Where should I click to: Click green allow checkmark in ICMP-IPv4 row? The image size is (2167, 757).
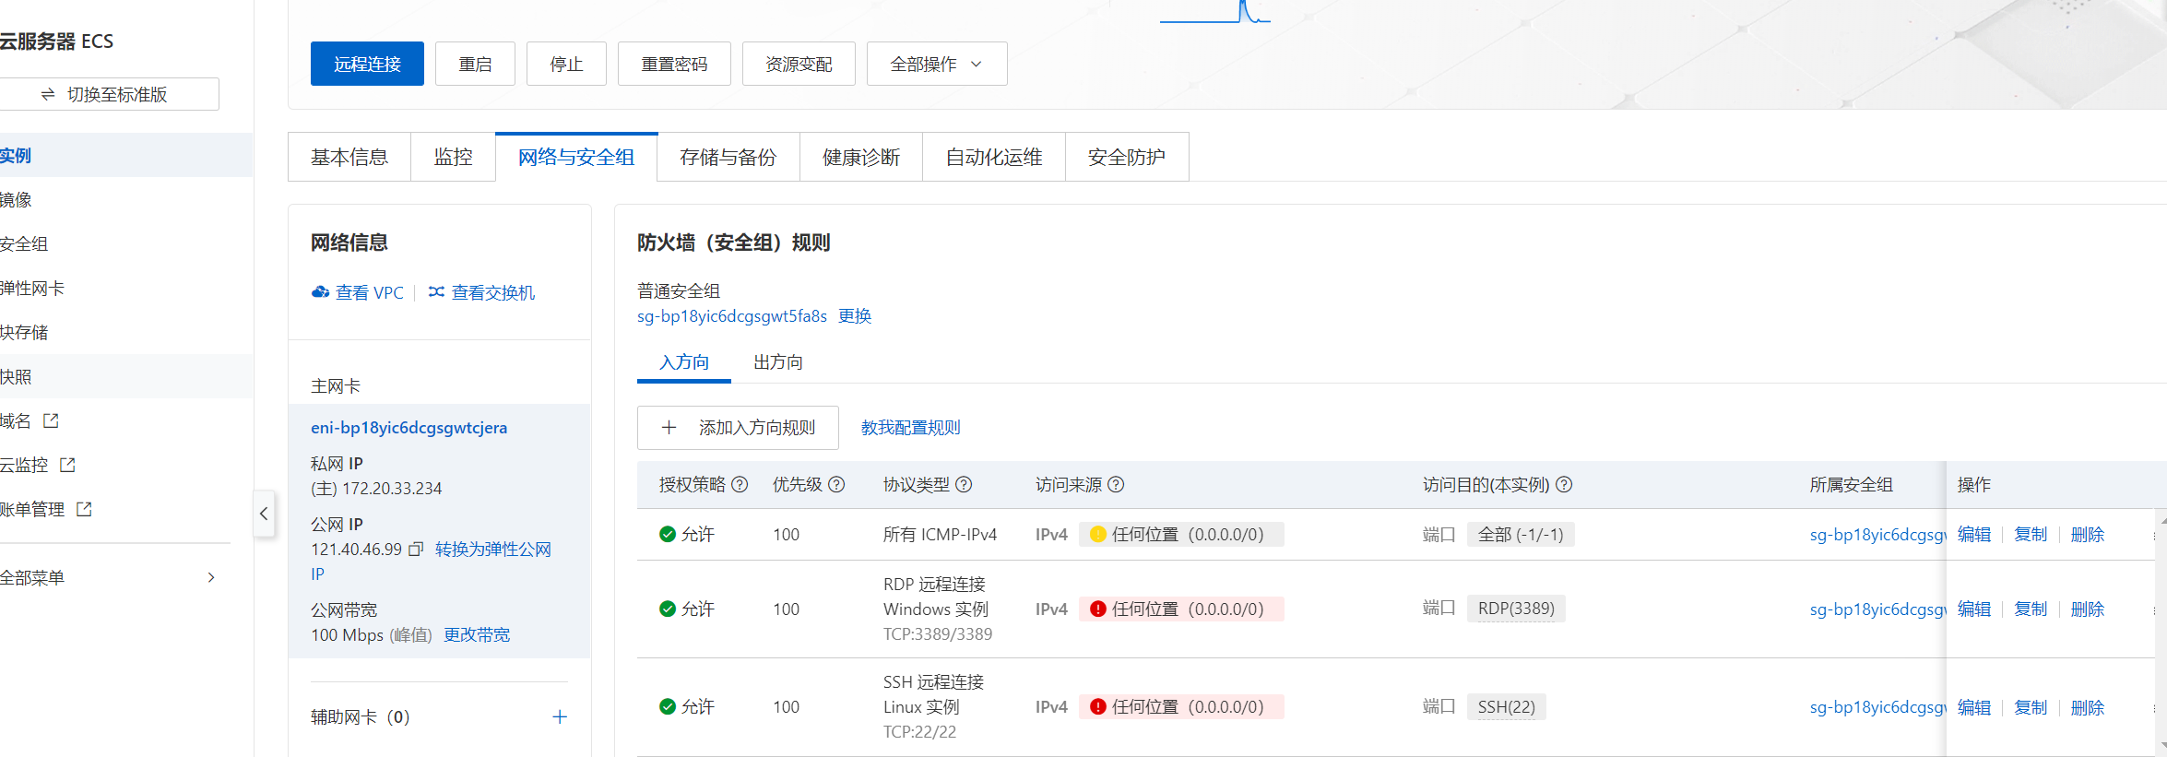[x=668, y=535]
